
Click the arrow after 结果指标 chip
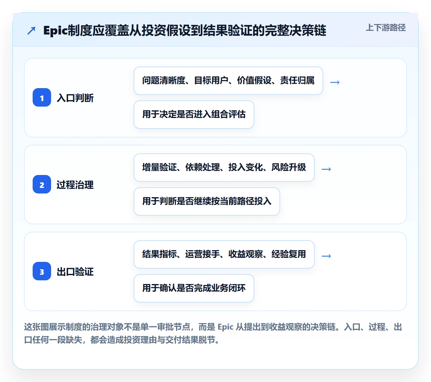pyautogui.click(x=326, y=256)
